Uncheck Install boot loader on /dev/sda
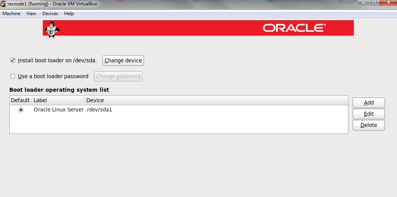Viewport: 397px width, 197px height. [13, 60]
